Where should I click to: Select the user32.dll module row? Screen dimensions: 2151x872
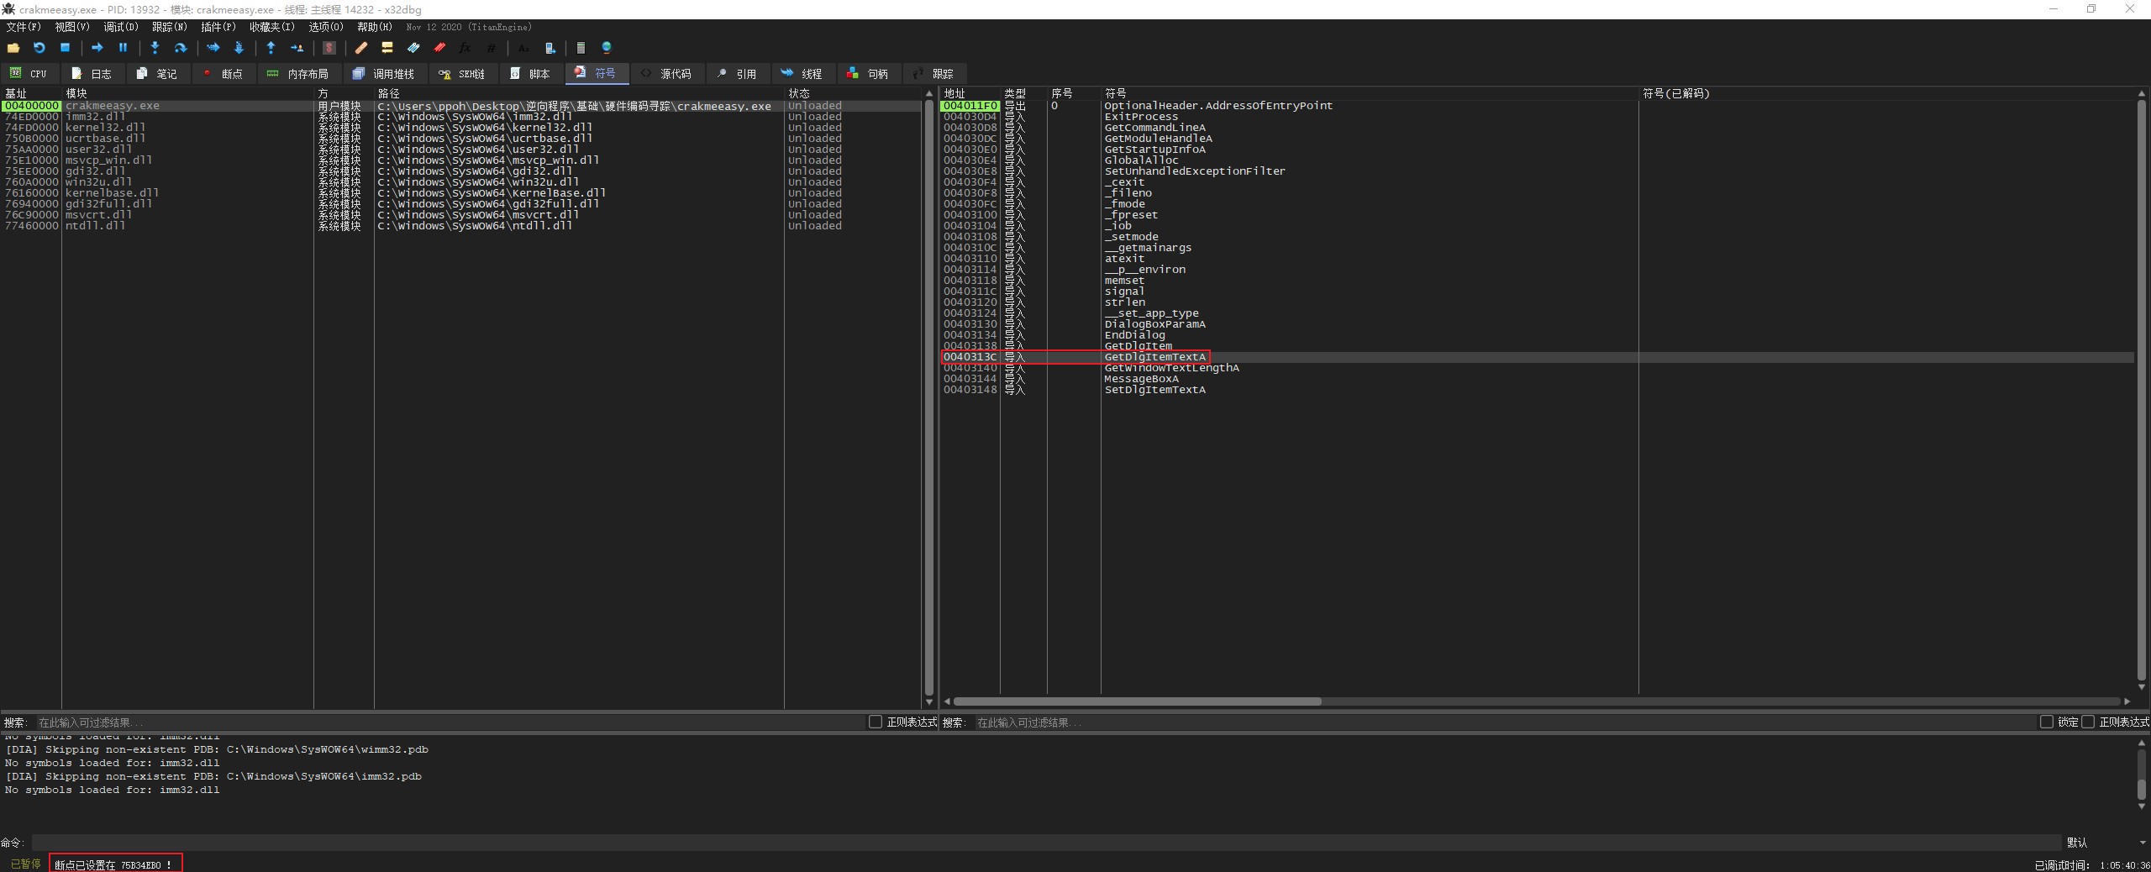tap(99, 150)
